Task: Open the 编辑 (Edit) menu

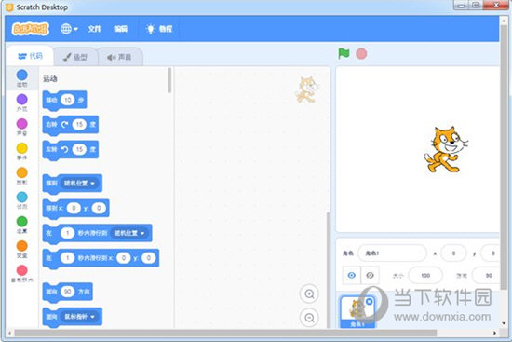Action: coord(120,29)
